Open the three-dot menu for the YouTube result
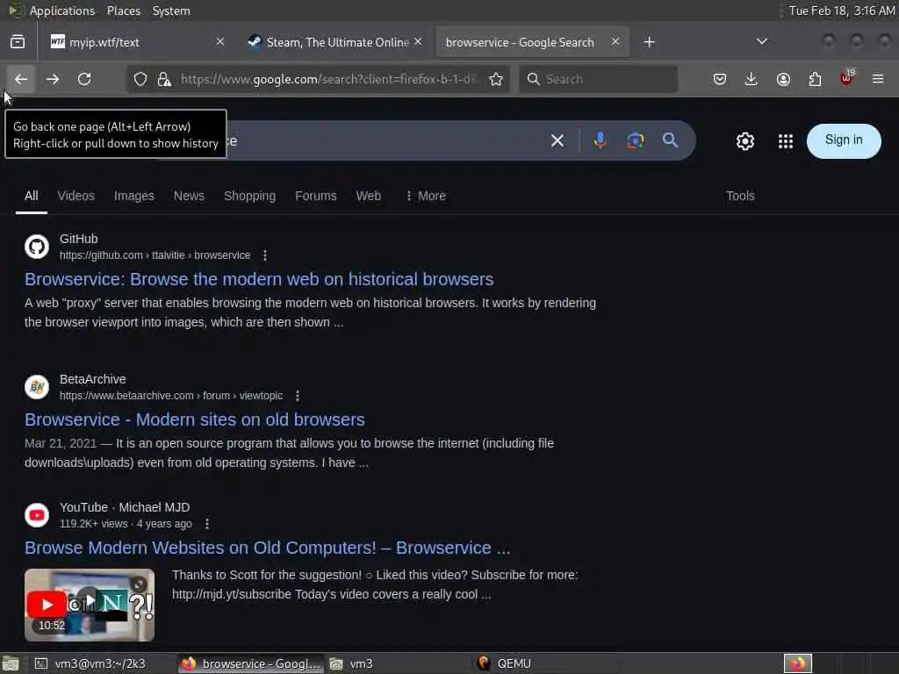 207,524
